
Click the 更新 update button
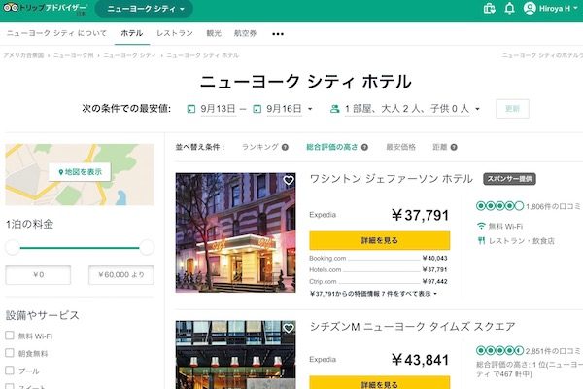point(512,109)
